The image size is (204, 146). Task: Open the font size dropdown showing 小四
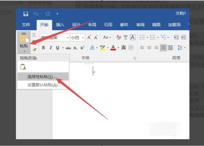pos(78,38)
